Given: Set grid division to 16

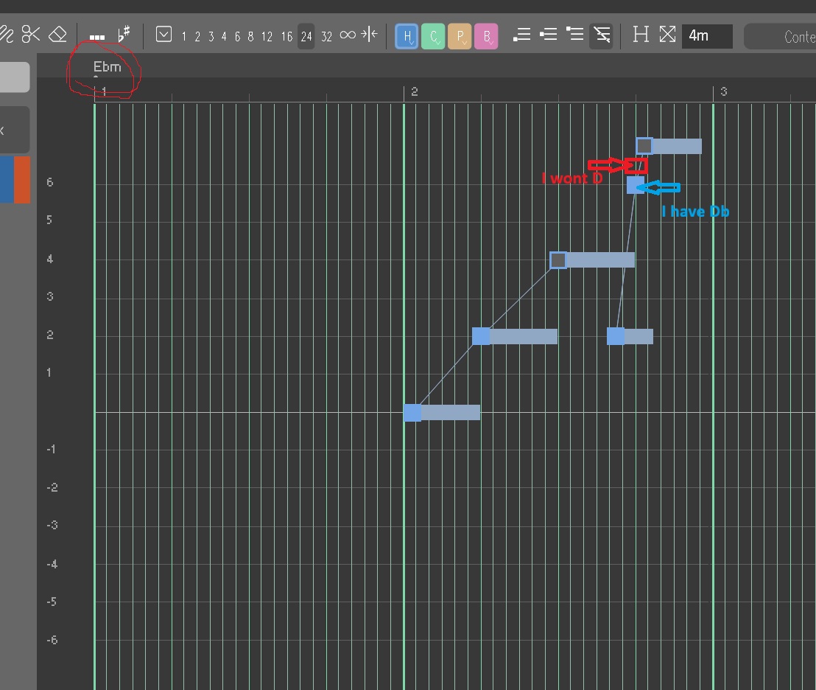Looking at the screenshot, I should click(286, 36).
